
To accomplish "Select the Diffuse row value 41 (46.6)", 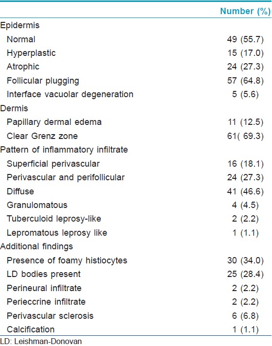I will [x=245, y=191].
